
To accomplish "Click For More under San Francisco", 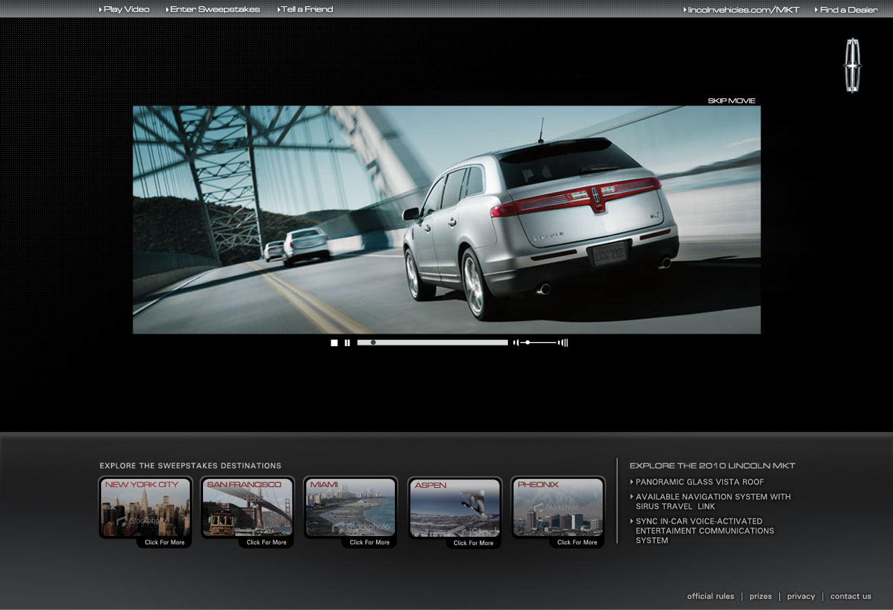I will pos(267,542).
